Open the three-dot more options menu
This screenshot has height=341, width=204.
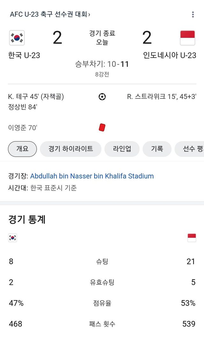(193, 14)
